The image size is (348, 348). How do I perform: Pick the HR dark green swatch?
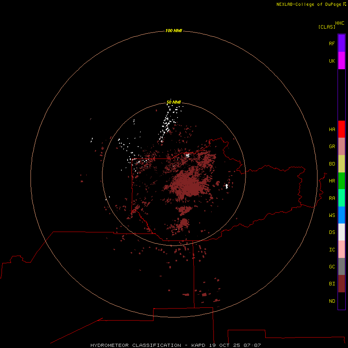click(x=341, y=181)
